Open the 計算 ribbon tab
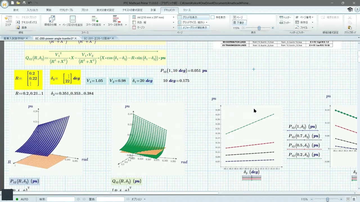The width and height of the screenshot is (360, 202). pos(153,10)
